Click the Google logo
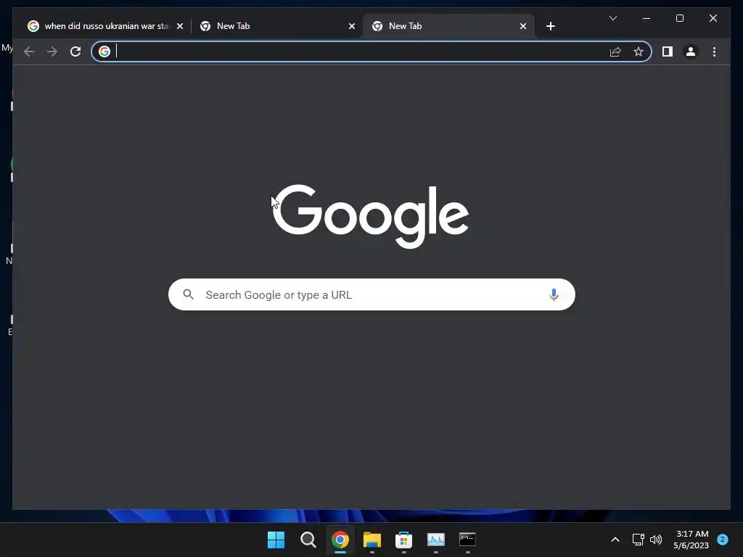Screen dimensions: 743x557 pos(371,216)
